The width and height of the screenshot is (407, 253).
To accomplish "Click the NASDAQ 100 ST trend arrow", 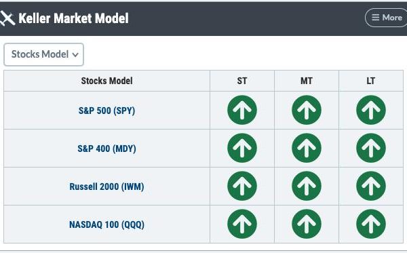I will pyautogui.click(x=242, y=224).
